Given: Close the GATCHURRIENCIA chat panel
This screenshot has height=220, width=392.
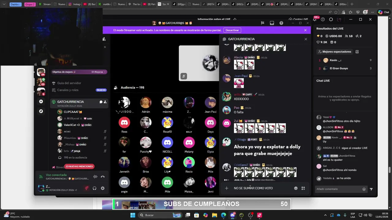Looking at the screenshot, I should pyautogui.click(x=306, y=39).
